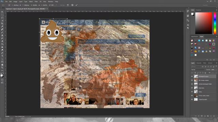Open the collapsed Character panel icon
This screenshot has height=122, width=218.
(188, 25)
